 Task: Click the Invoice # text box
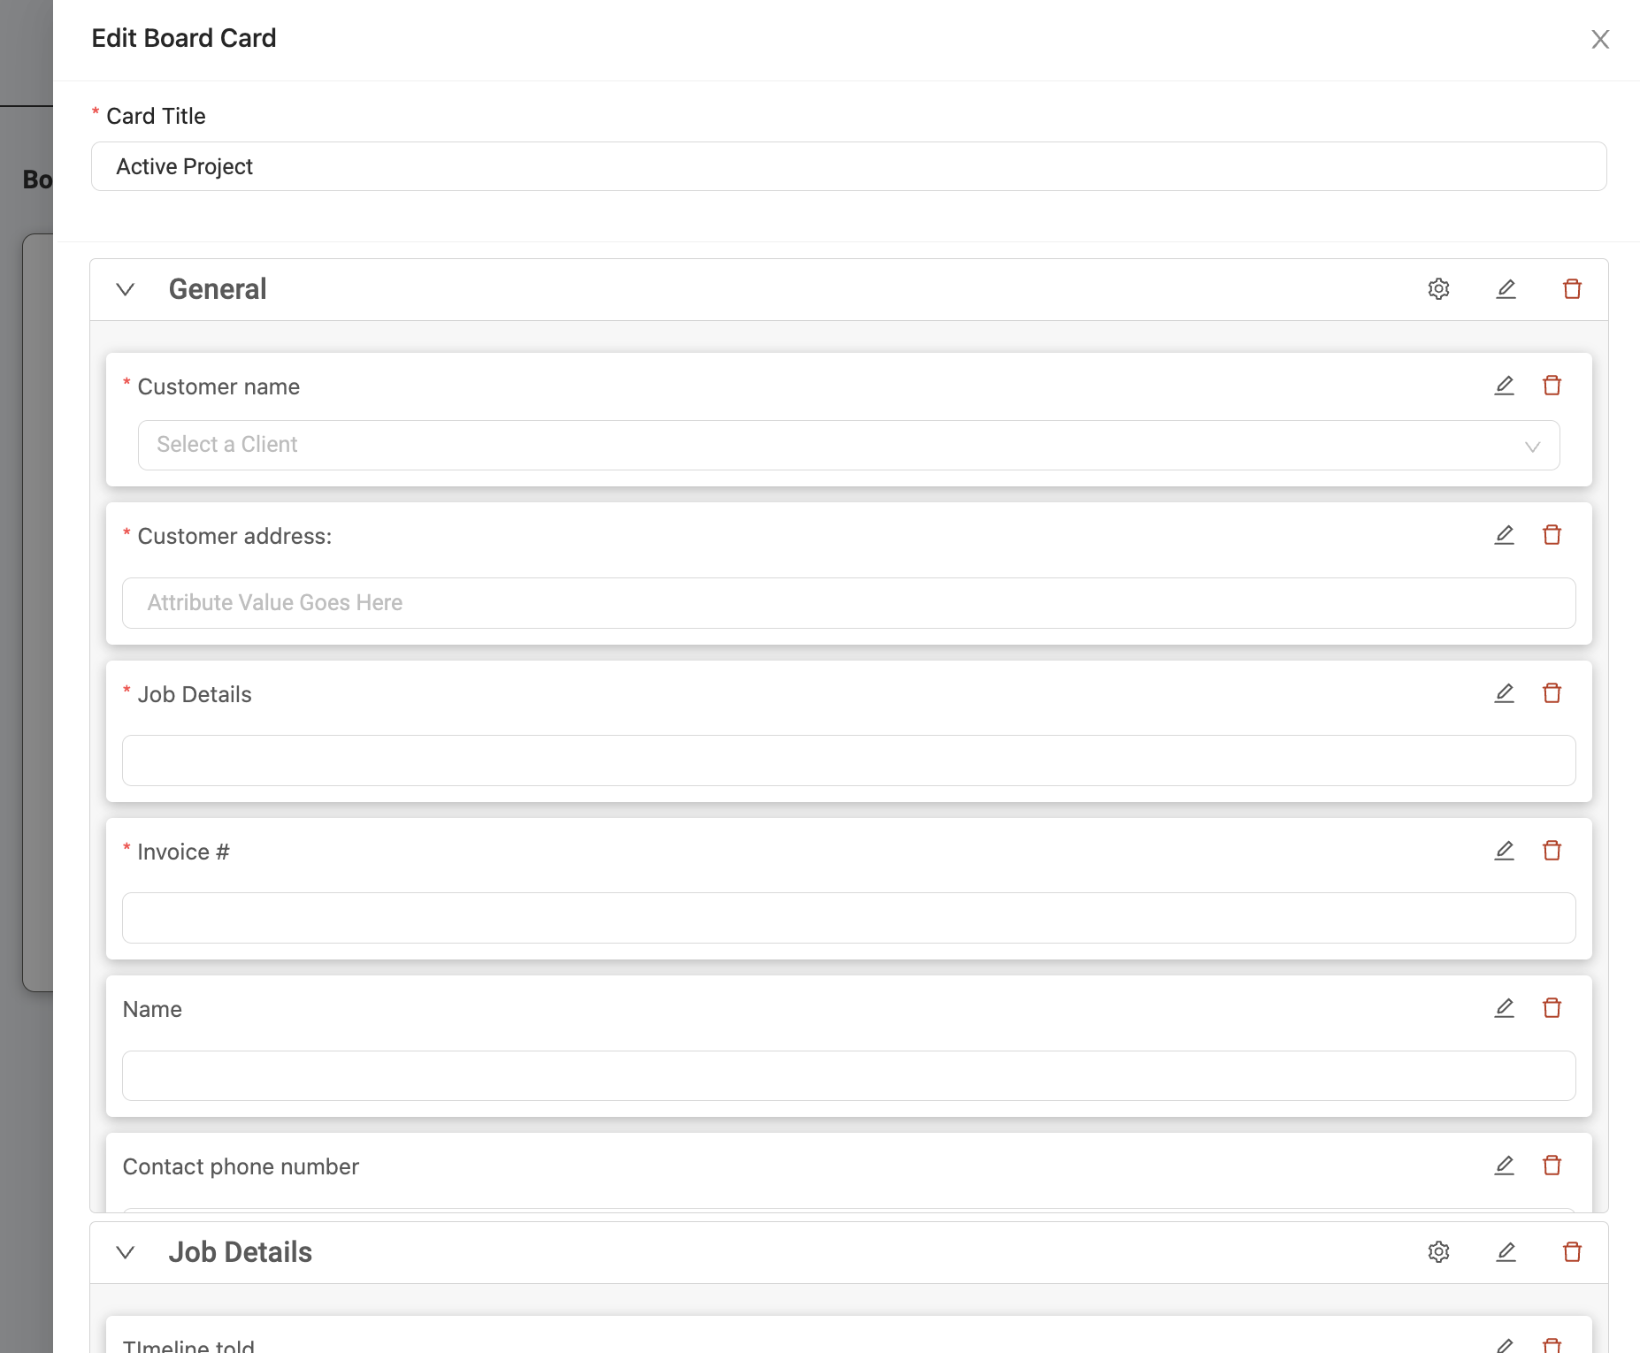pos(848,918)
